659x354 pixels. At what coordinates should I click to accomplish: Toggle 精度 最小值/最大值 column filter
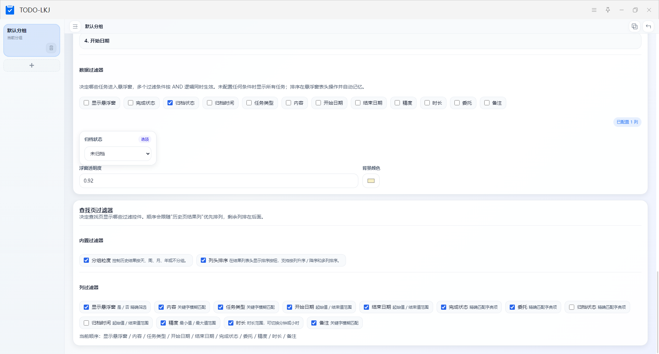pyautogui.click(x=163, y=323)
